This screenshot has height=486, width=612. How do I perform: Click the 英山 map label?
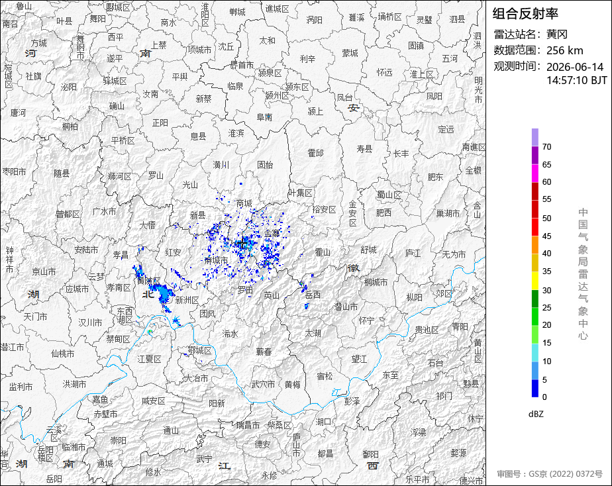272,295
